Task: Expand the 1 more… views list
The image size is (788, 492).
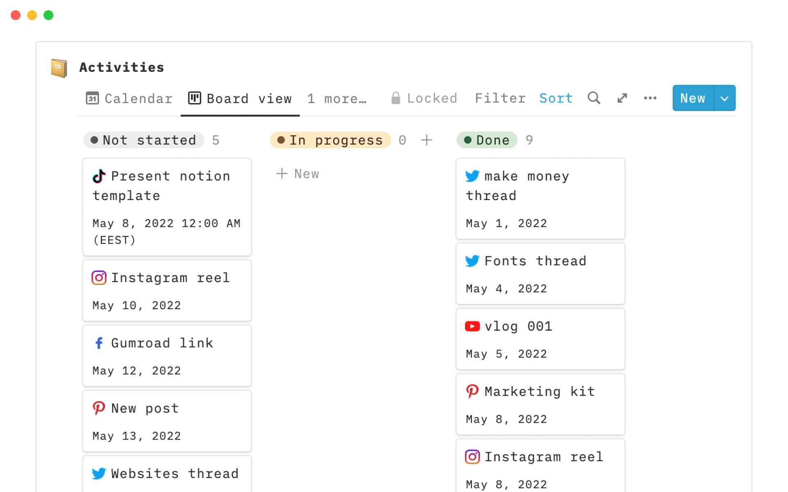Action: point(337,99)
